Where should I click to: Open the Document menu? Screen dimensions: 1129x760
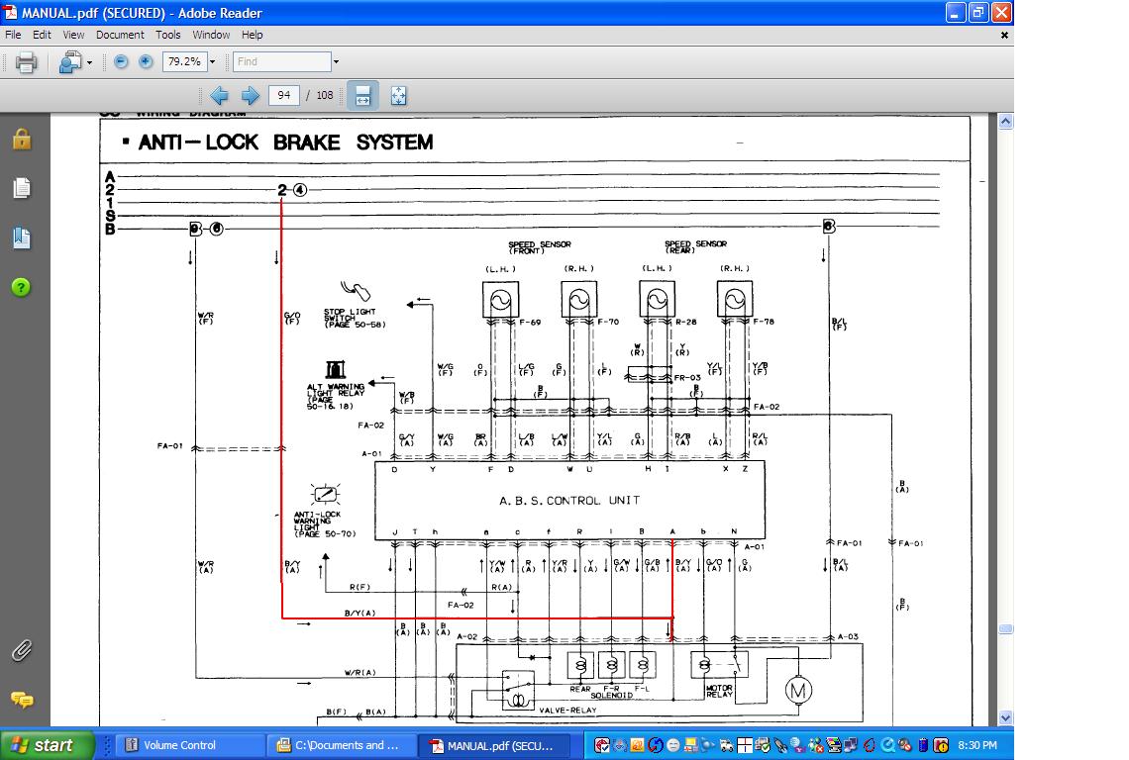(x=120, y=35)
